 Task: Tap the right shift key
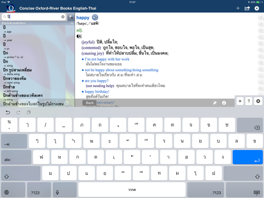[x=243, y=173]
